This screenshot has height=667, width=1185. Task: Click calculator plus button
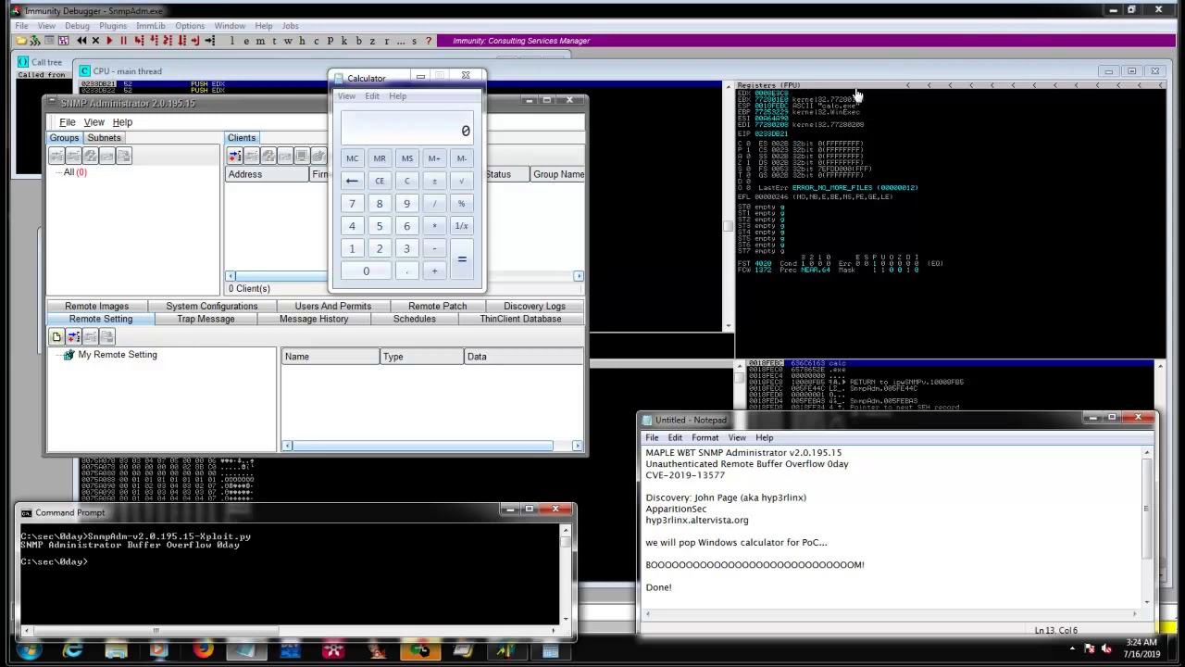pos(434,271)
